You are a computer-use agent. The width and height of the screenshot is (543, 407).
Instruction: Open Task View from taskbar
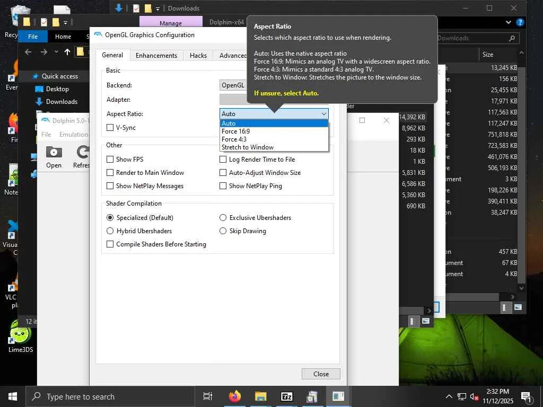pyautogui.click(x=207, y=396)
